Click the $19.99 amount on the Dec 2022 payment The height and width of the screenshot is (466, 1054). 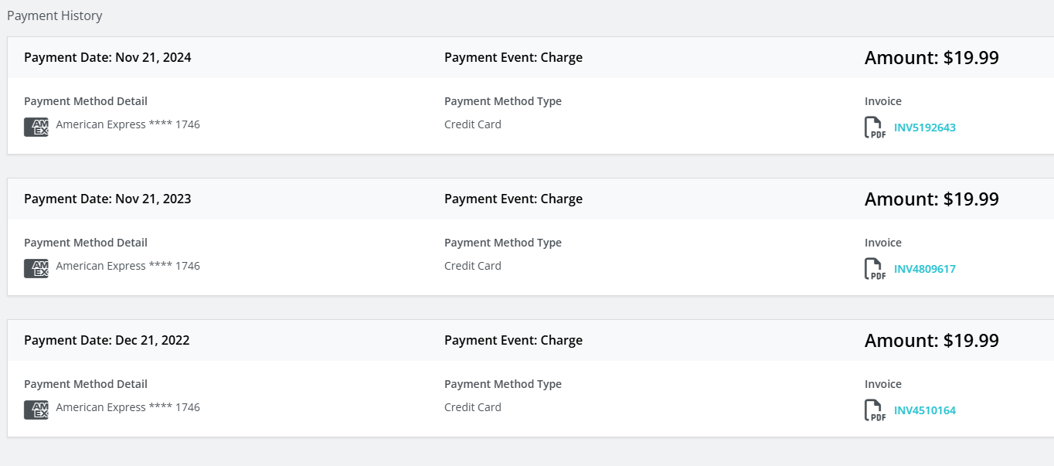971,341
